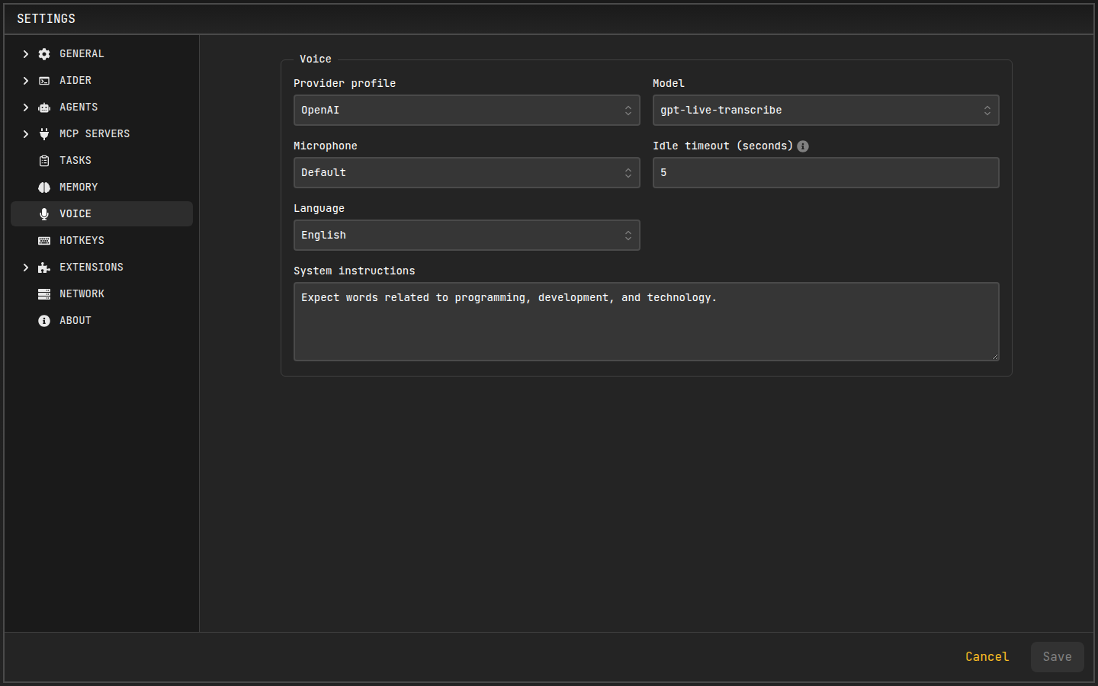Viewport: 1098px width, 686px height.
Task: Click the General gear icon
Action: coord(44,54)
